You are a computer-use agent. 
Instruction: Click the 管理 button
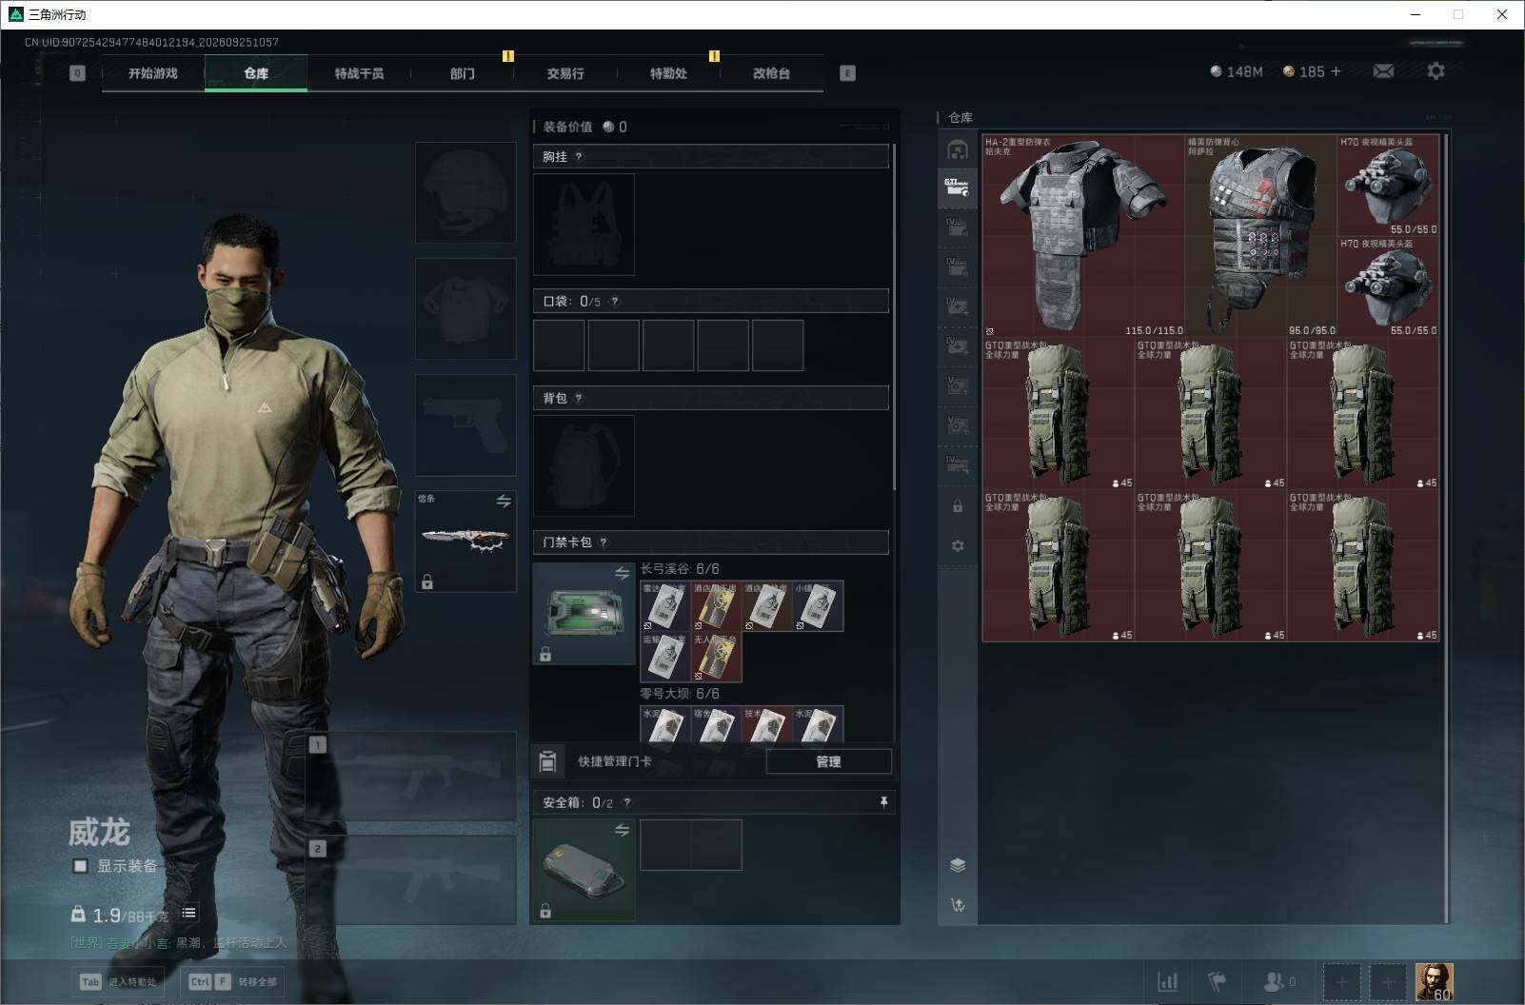828,761
